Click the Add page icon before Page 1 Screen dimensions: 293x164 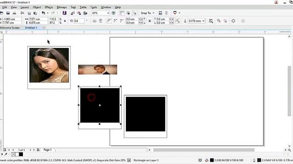[38, 150]
